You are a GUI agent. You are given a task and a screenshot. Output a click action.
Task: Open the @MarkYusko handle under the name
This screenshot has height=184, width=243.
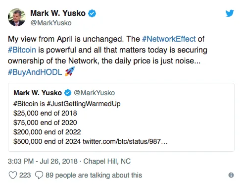point(51,23)
